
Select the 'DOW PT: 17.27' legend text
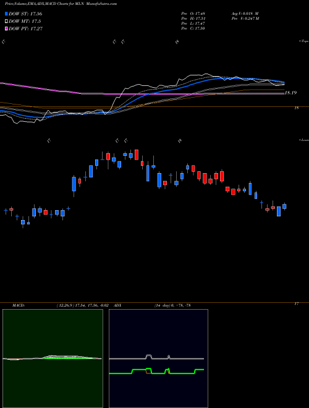tap(25, 28)
